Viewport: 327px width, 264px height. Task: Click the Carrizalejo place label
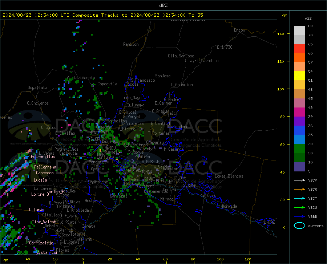pyautogui.click(x=41, y=243)
